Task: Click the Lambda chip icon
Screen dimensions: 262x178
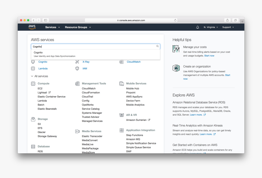Action: click(33, 68)
